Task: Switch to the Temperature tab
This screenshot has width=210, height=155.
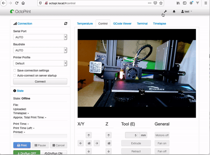Action: 85,24
